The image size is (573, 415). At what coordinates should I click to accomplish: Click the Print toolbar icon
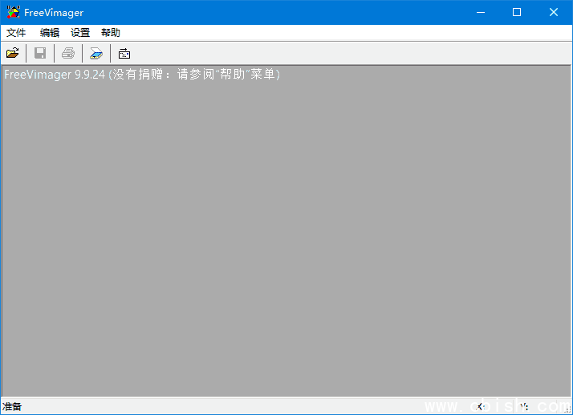pos(68,54)
